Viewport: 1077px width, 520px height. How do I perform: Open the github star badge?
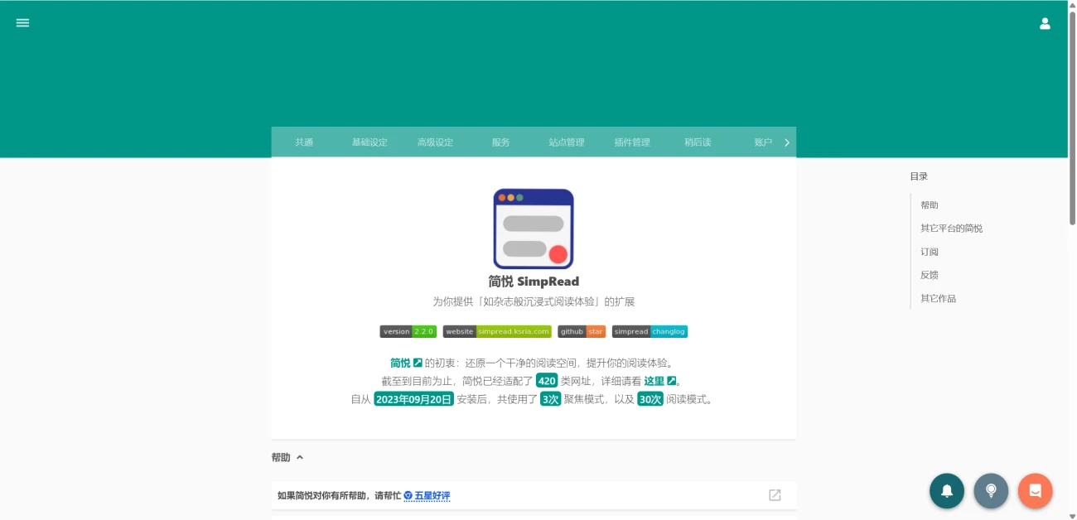582,331
